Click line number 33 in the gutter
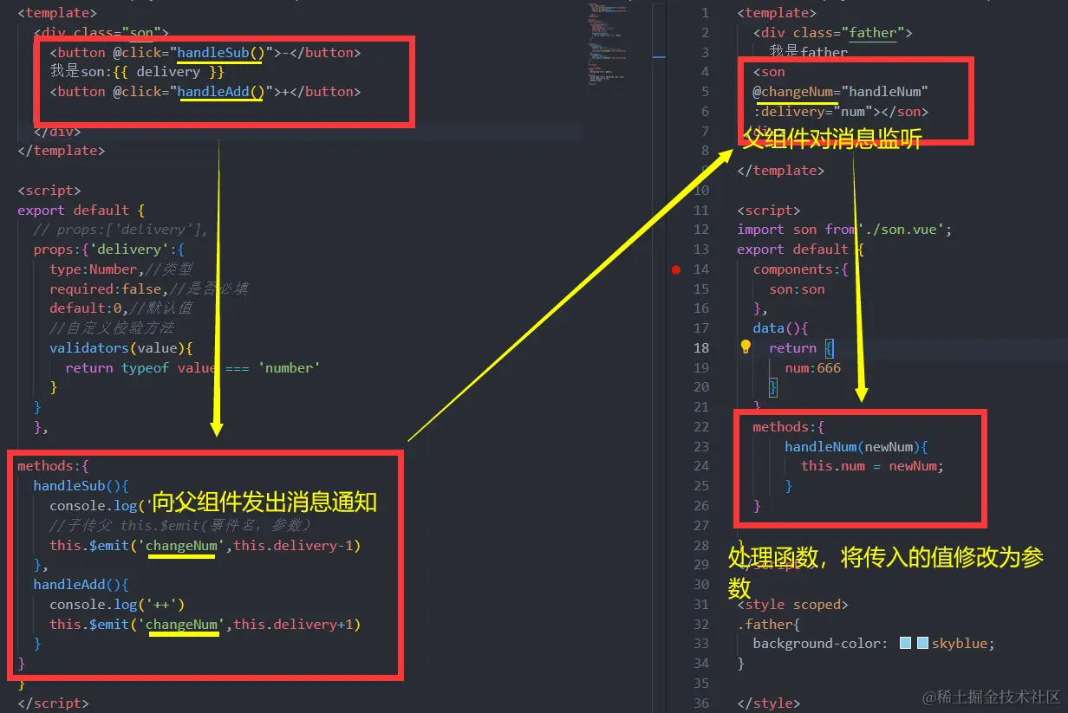 701,644
